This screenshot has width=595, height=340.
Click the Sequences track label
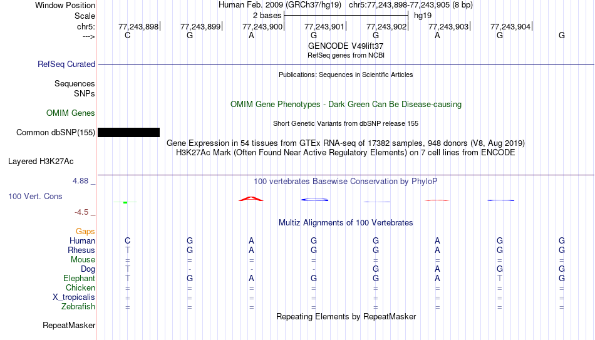point(75,83)
